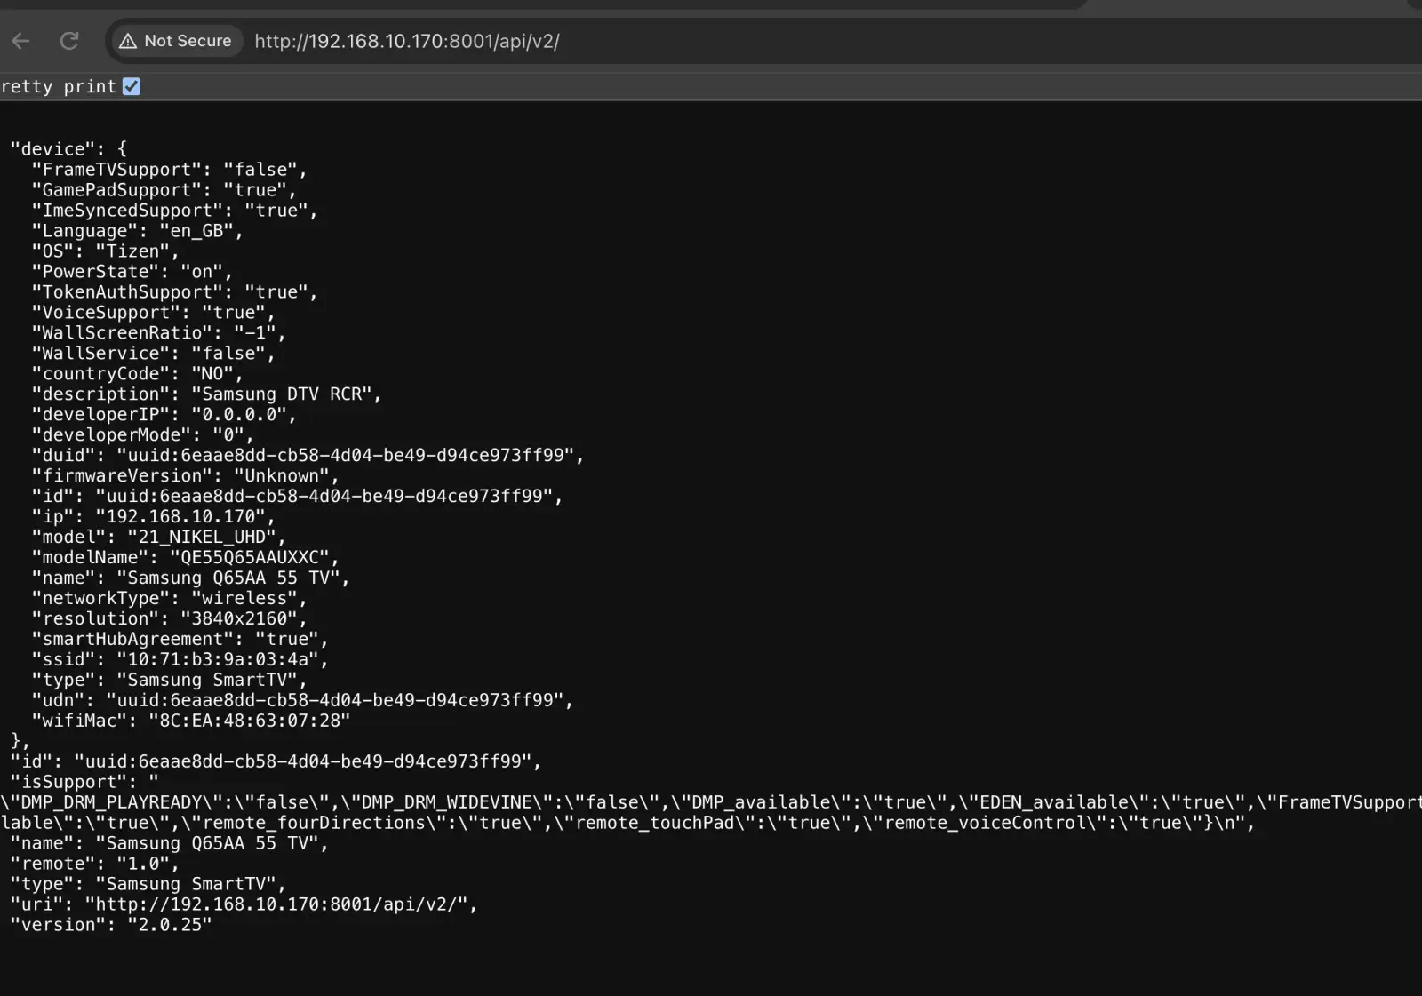Click the DMP_DRM_PLAYREADY escaped string line
Viewport: 1422px width, 996px height.
click(x=711, y=803)
